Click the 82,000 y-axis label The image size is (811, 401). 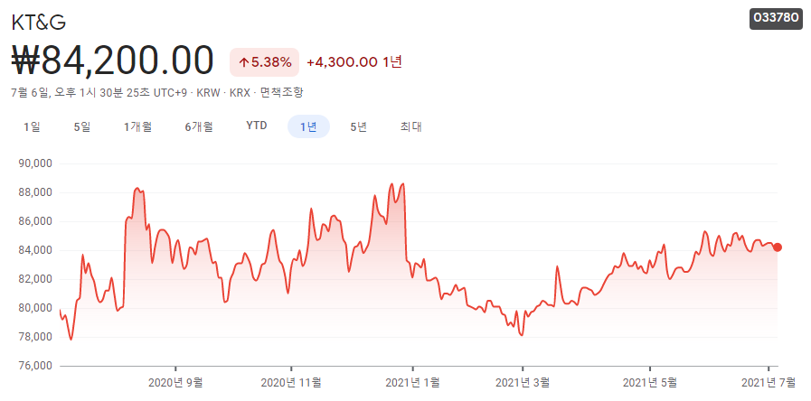(35, 280)
